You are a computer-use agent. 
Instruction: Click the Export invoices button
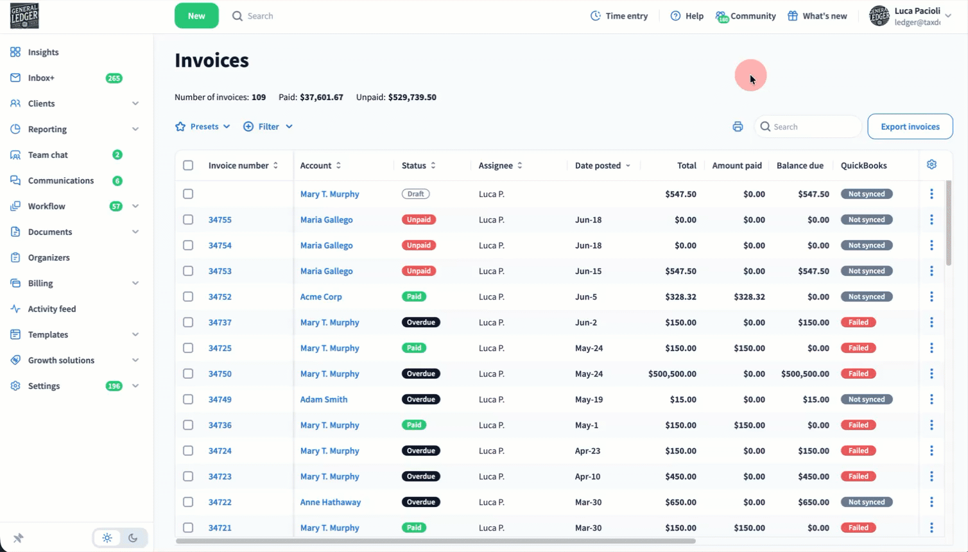(910, 126)
